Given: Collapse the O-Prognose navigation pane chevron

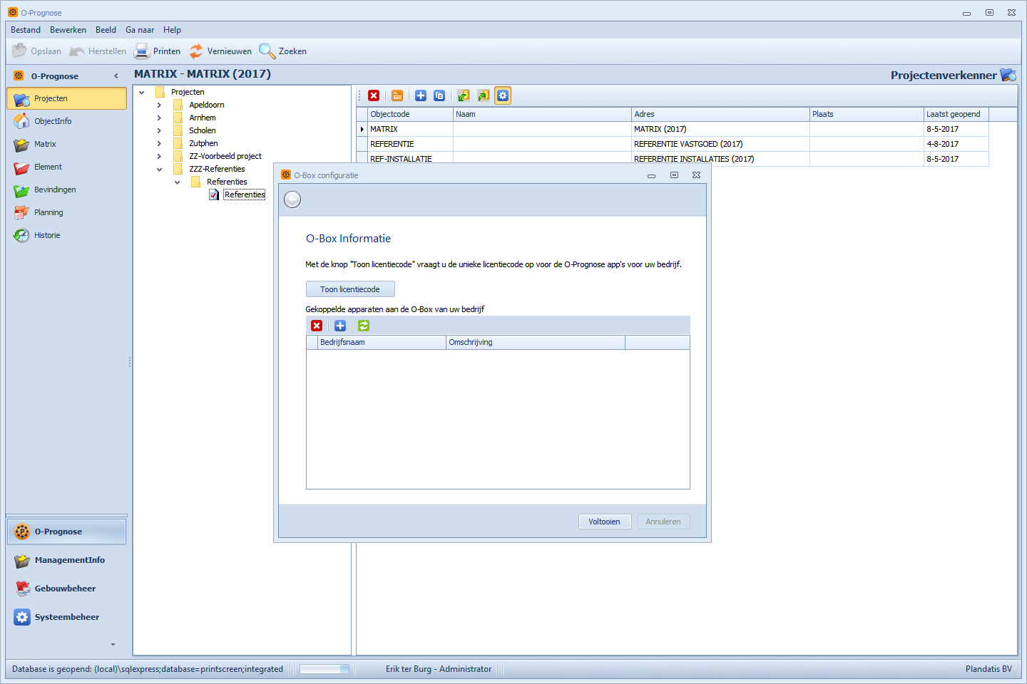Looking at the screenshot, I should tap(116, 76).
